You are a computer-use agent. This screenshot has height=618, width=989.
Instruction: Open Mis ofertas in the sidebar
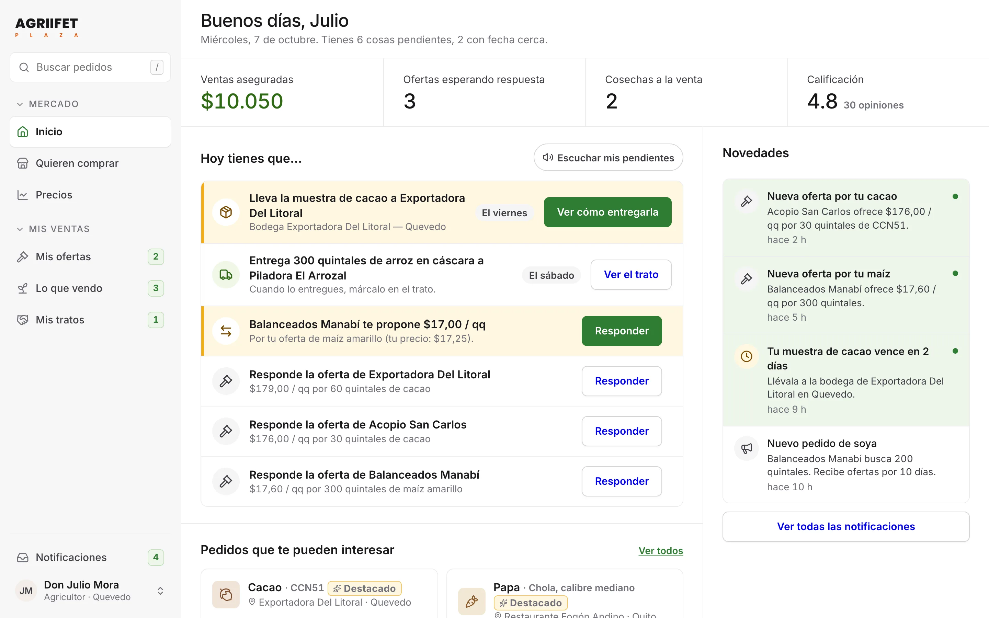90,257
